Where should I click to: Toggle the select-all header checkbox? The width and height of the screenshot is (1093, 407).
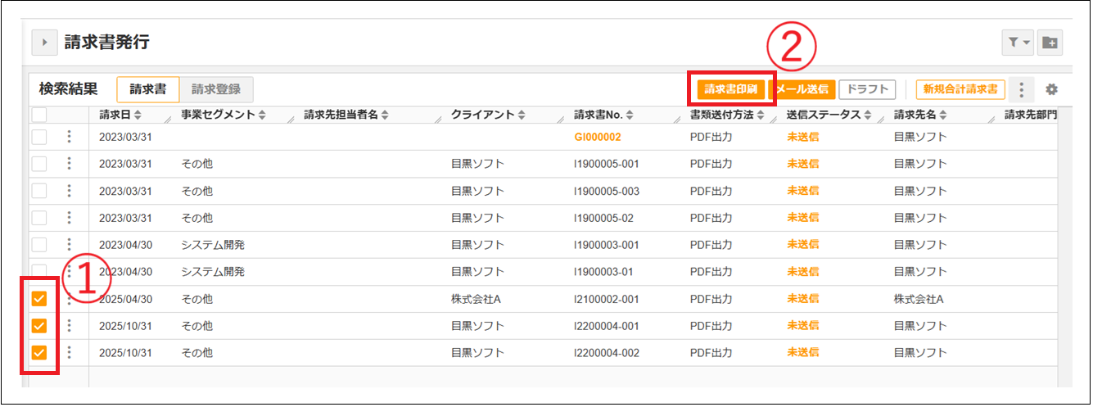[x=39, y=115]
